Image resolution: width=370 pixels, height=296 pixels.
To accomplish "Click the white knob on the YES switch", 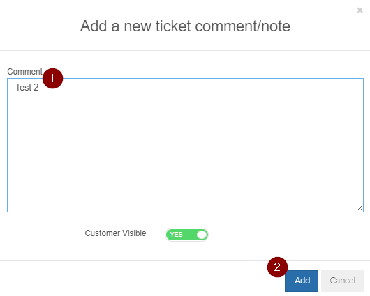I will (x=202, y=235).
